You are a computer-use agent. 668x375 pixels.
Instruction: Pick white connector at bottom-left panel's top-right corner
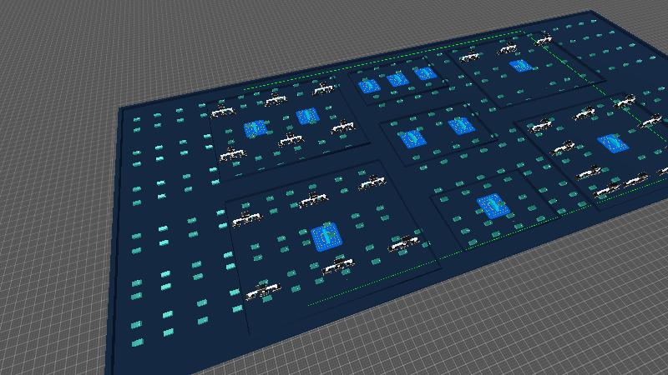[x=372, y=182]
